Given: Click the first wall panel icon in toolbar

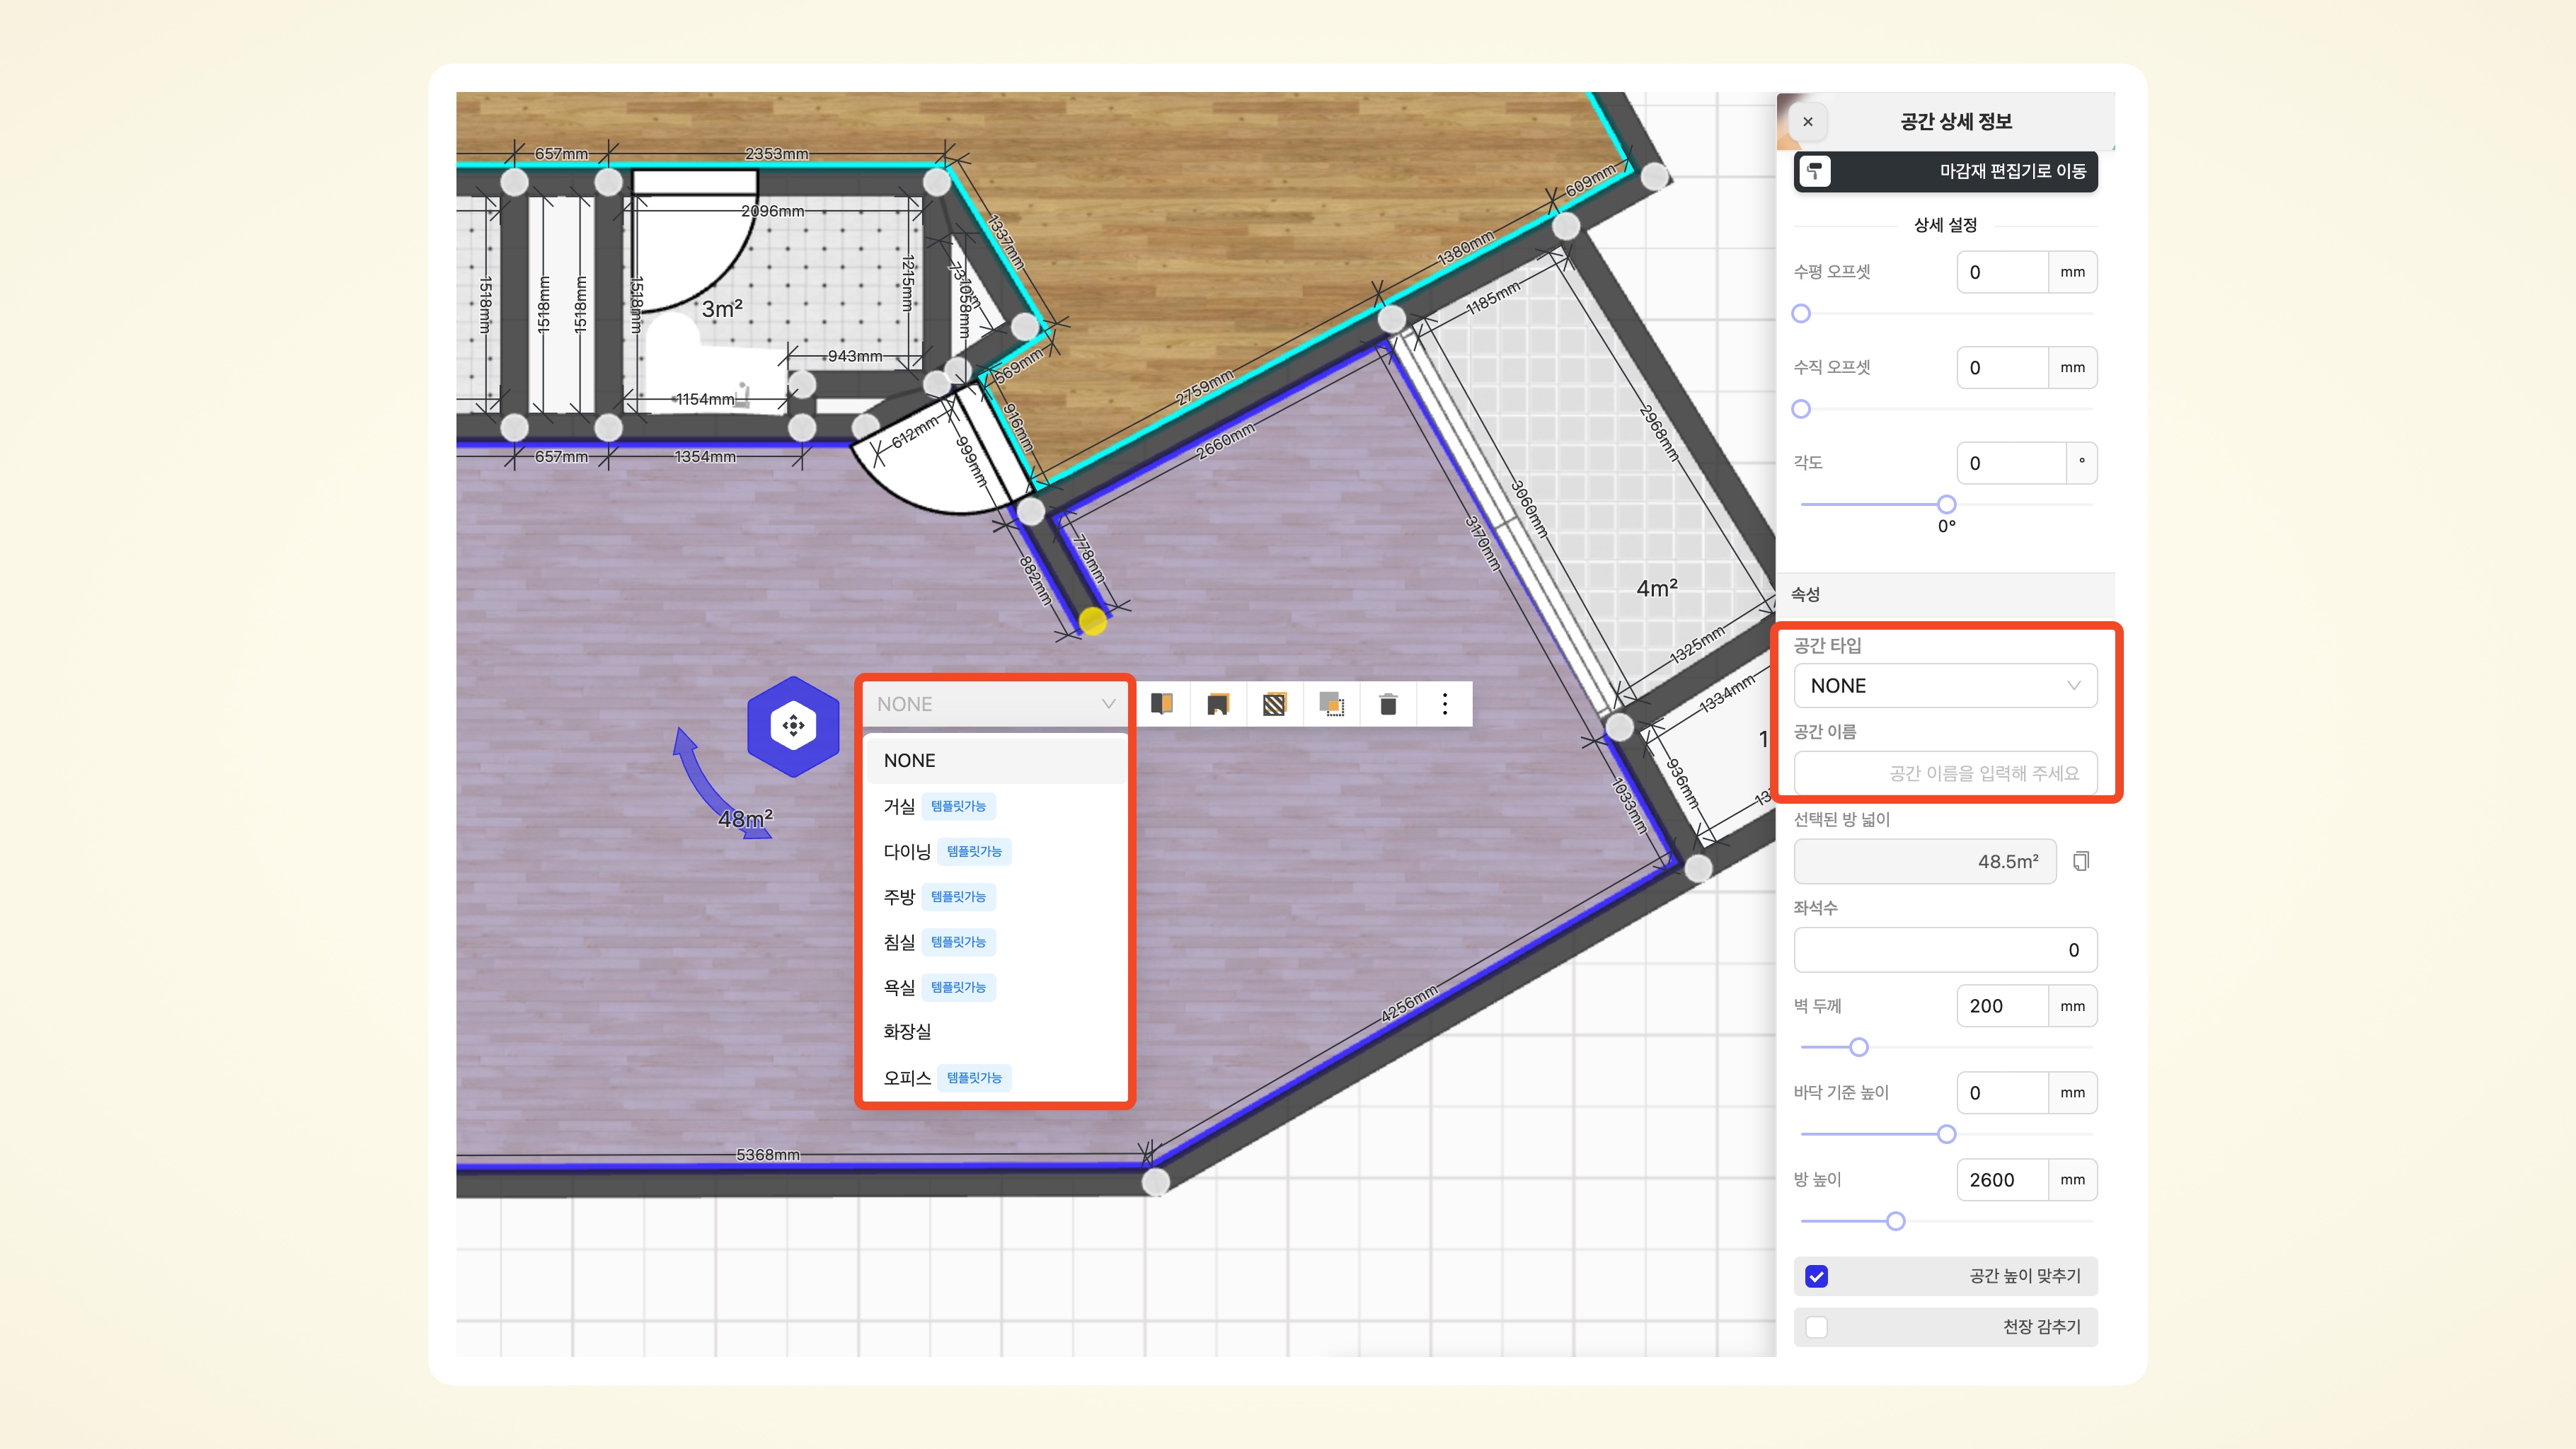Looking at the screenshot, I should click(1161, 705).
